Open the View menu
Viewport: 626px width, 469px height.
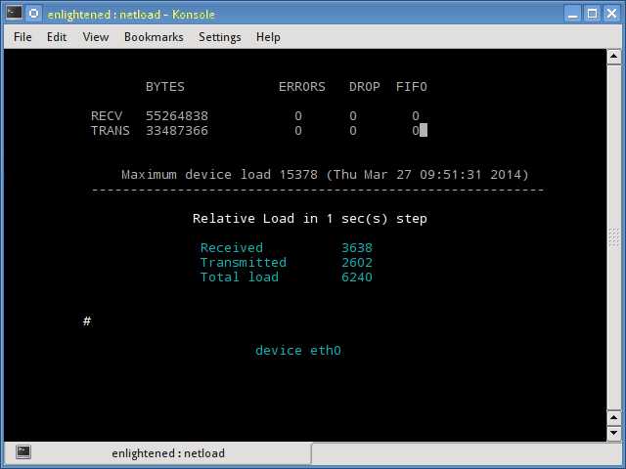coord(96,37)
